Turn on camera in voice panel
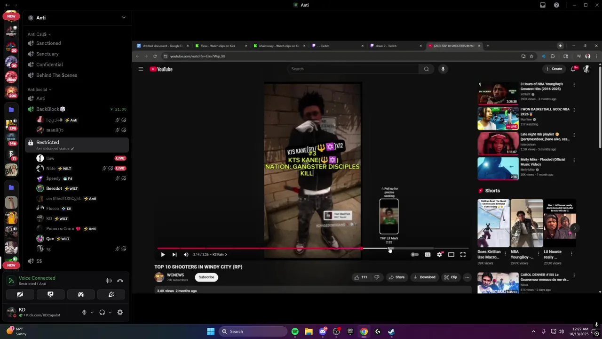 click(x=20, y=294)
